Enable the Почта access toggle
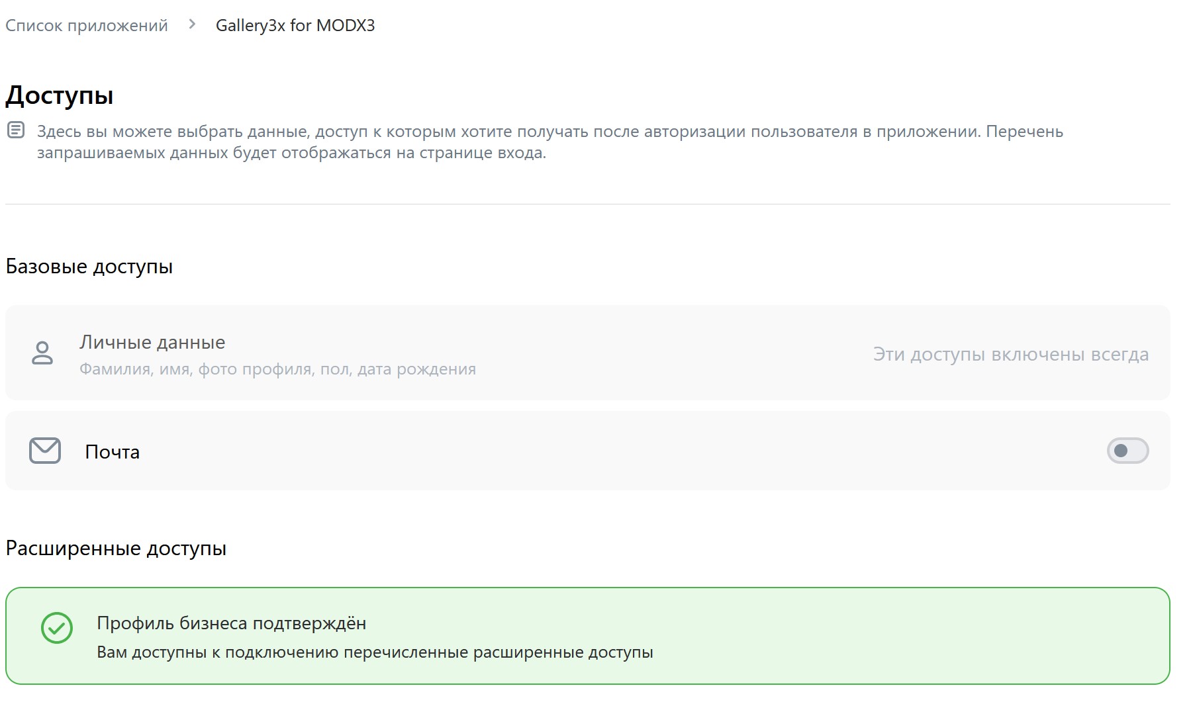The image size is (1193, 704). (x=1127, y=451)
